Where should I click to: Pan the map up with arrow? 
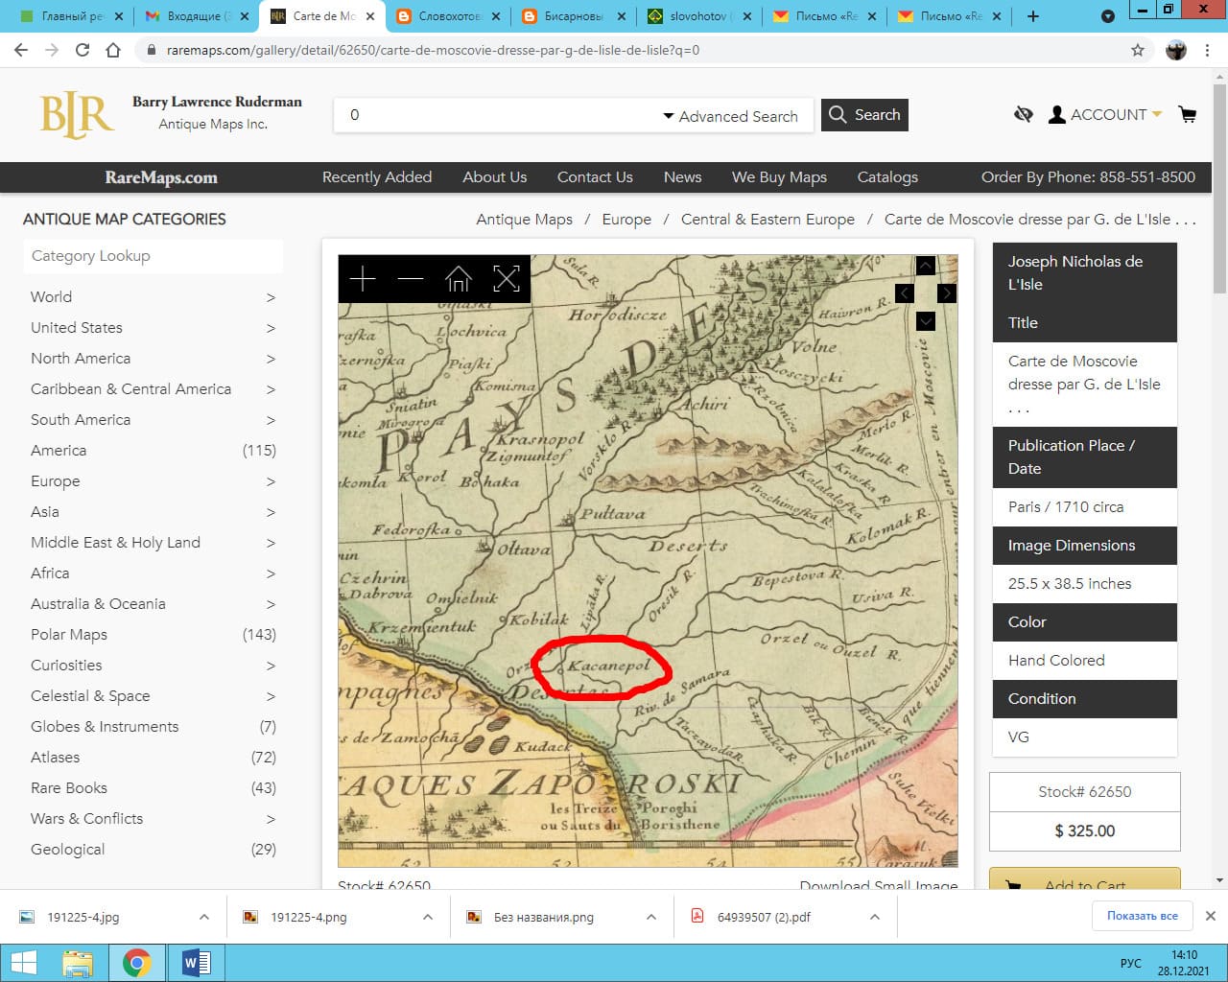(926, 266)
